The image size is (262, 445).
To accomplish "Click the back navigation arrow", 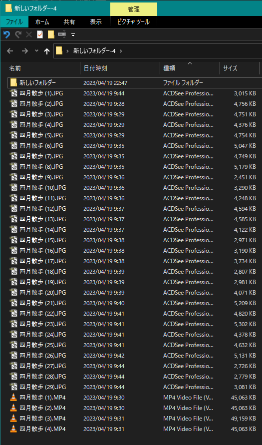I will tap(10, 51).
